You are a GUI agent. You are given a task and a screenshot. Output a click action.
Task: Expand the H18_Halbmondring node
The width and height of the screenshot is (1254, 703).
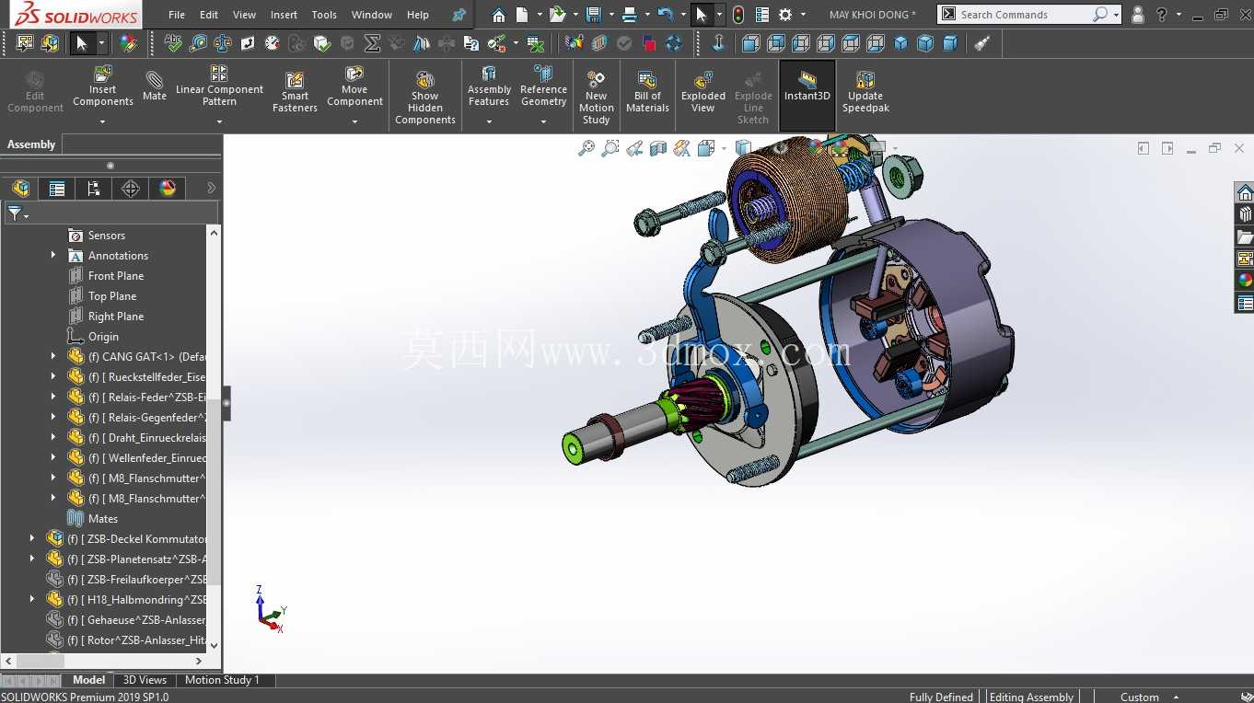(x=32, y=600)
